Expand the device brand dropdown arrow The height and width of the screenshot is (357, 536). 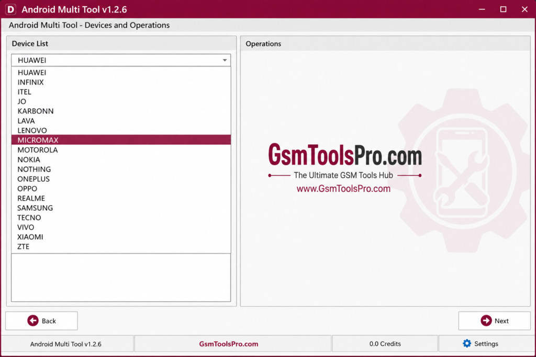click(225, 60)
